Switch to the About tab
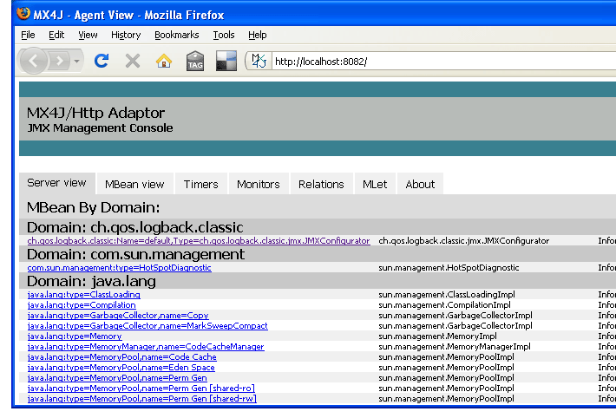This screenshot has width=616, height=418. point(420,184)
